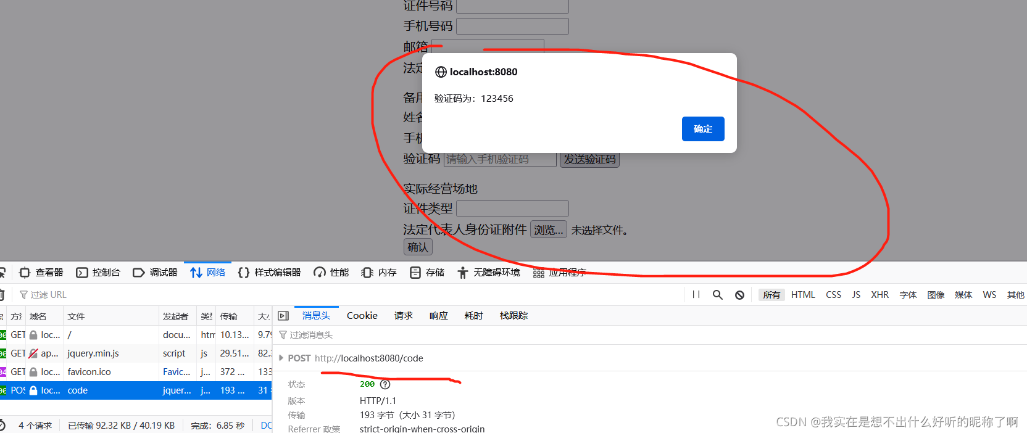Toggle the JS request type filter

point(856,295)
